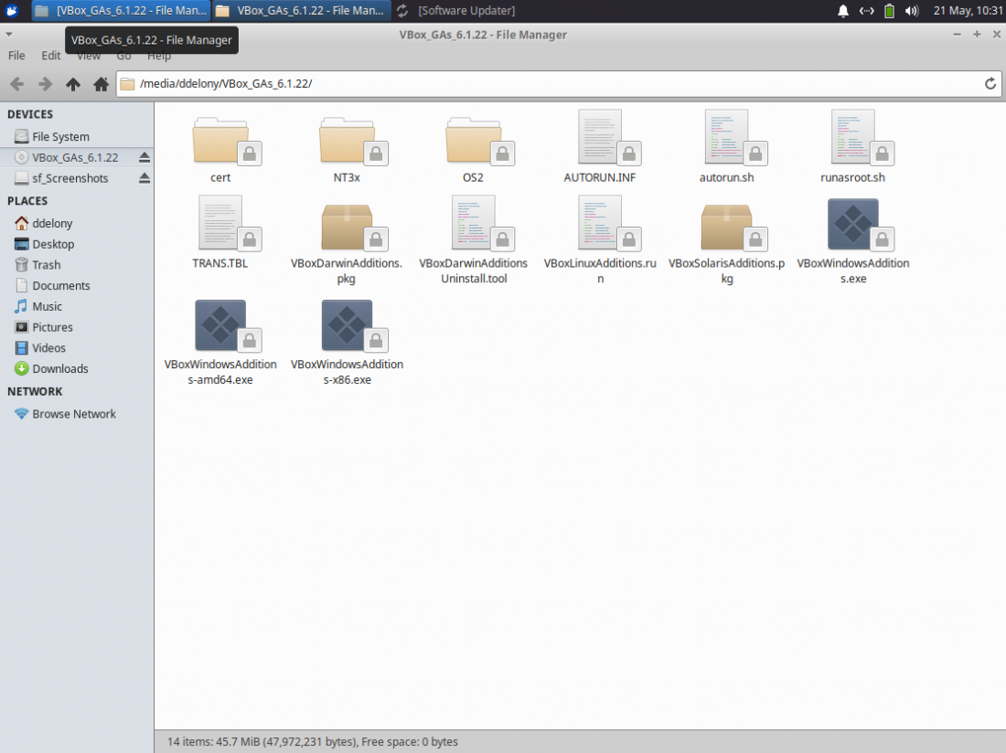Open the window menu arrow at title bar left
Image resolution: width=1006 pixels, height=753 pixels.
point(9,35)
